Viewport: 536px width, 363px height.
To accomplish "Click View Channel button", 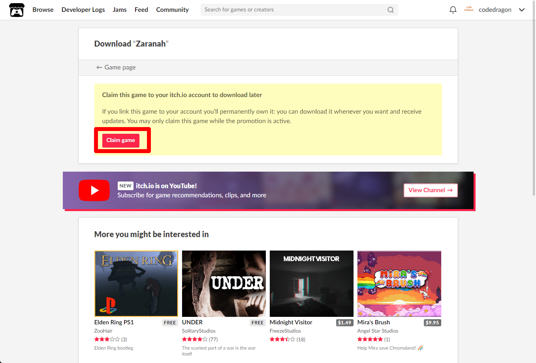I will [431, 190].
